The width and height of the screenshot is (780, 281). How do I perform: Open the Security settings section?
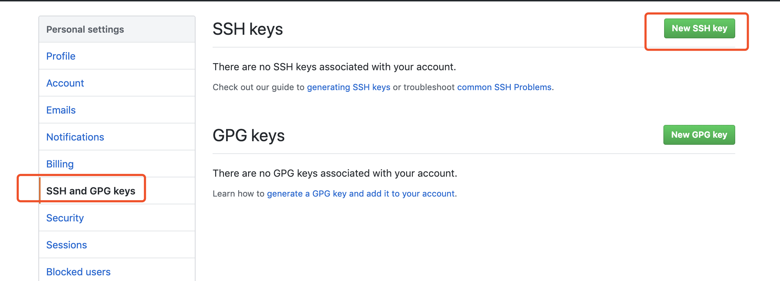click(65, 218)
